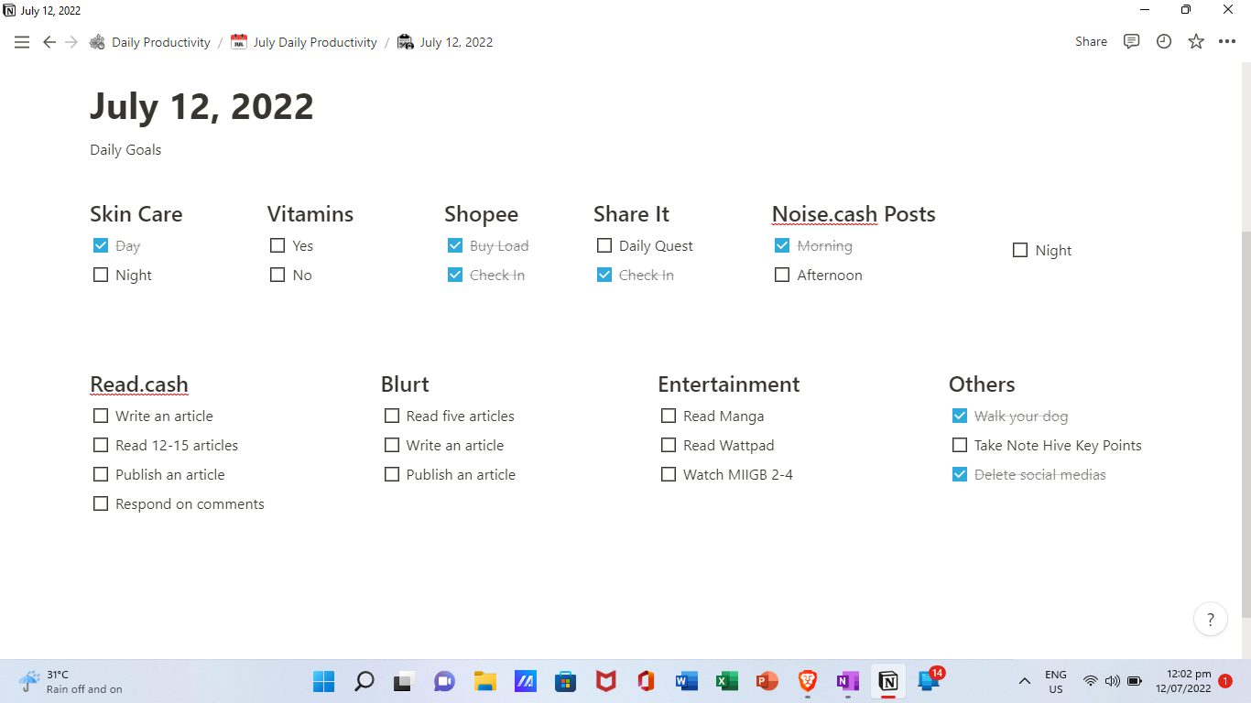This screenshot has height=703, width=1251.
Task: Click the Entertainment heading
Action: pyautogui.click(x=729, y=384)
